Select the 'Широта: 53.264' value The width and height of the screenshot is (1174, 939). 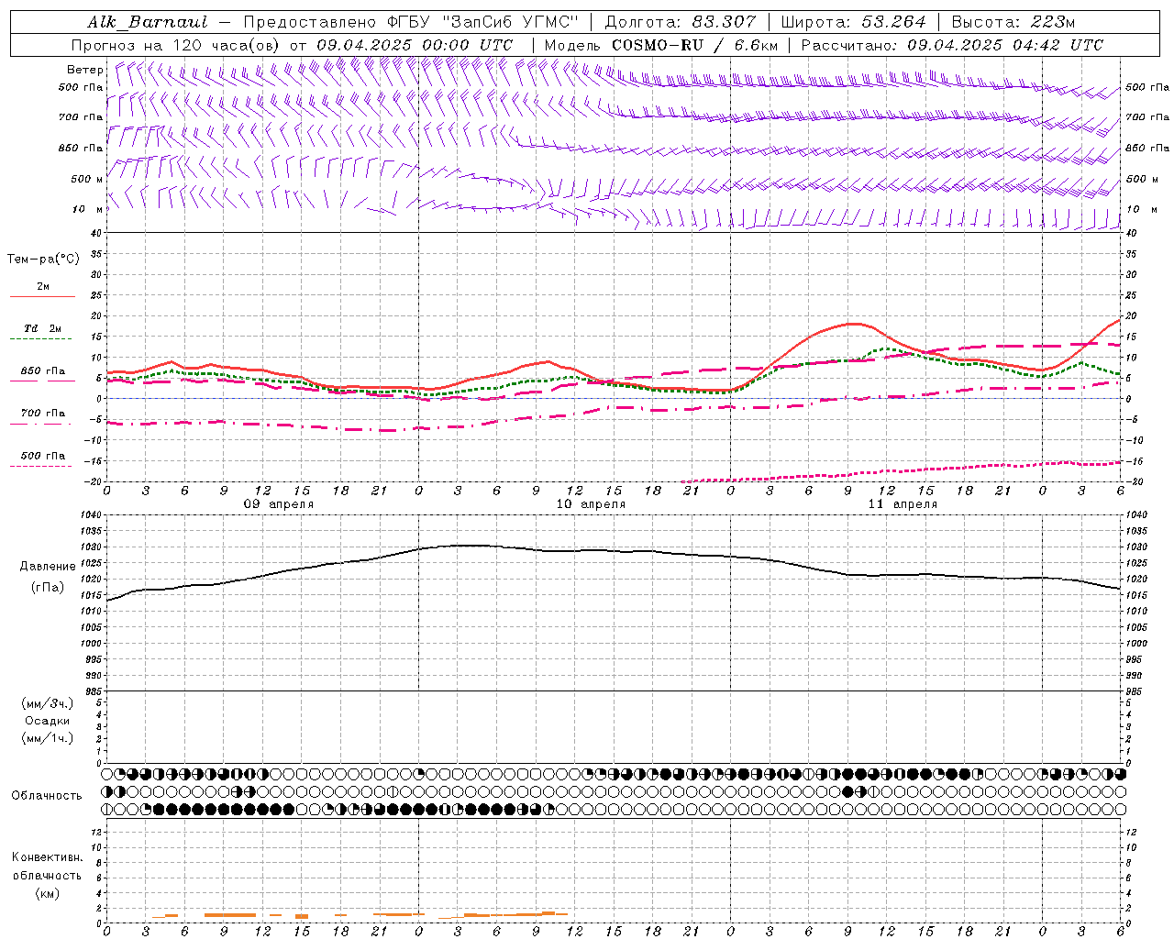(x=853, y=22)
